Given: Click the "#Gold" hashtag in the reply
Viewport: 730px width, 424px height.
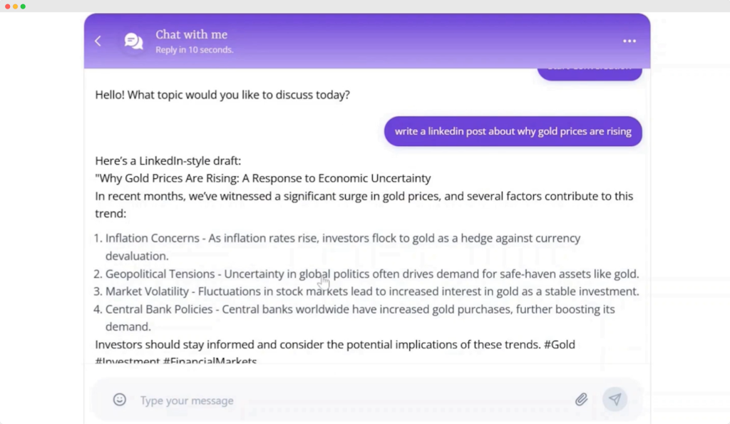Looking at the screenshot, I should pos(559,345).
